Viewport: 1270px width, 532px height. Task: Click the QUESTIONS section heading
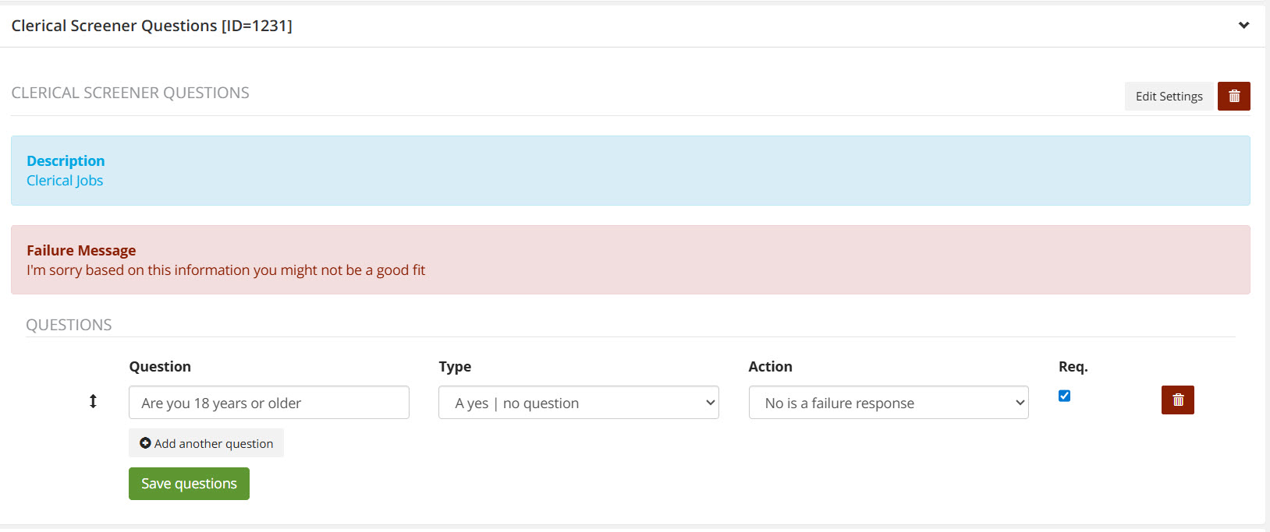coord(69,325)
